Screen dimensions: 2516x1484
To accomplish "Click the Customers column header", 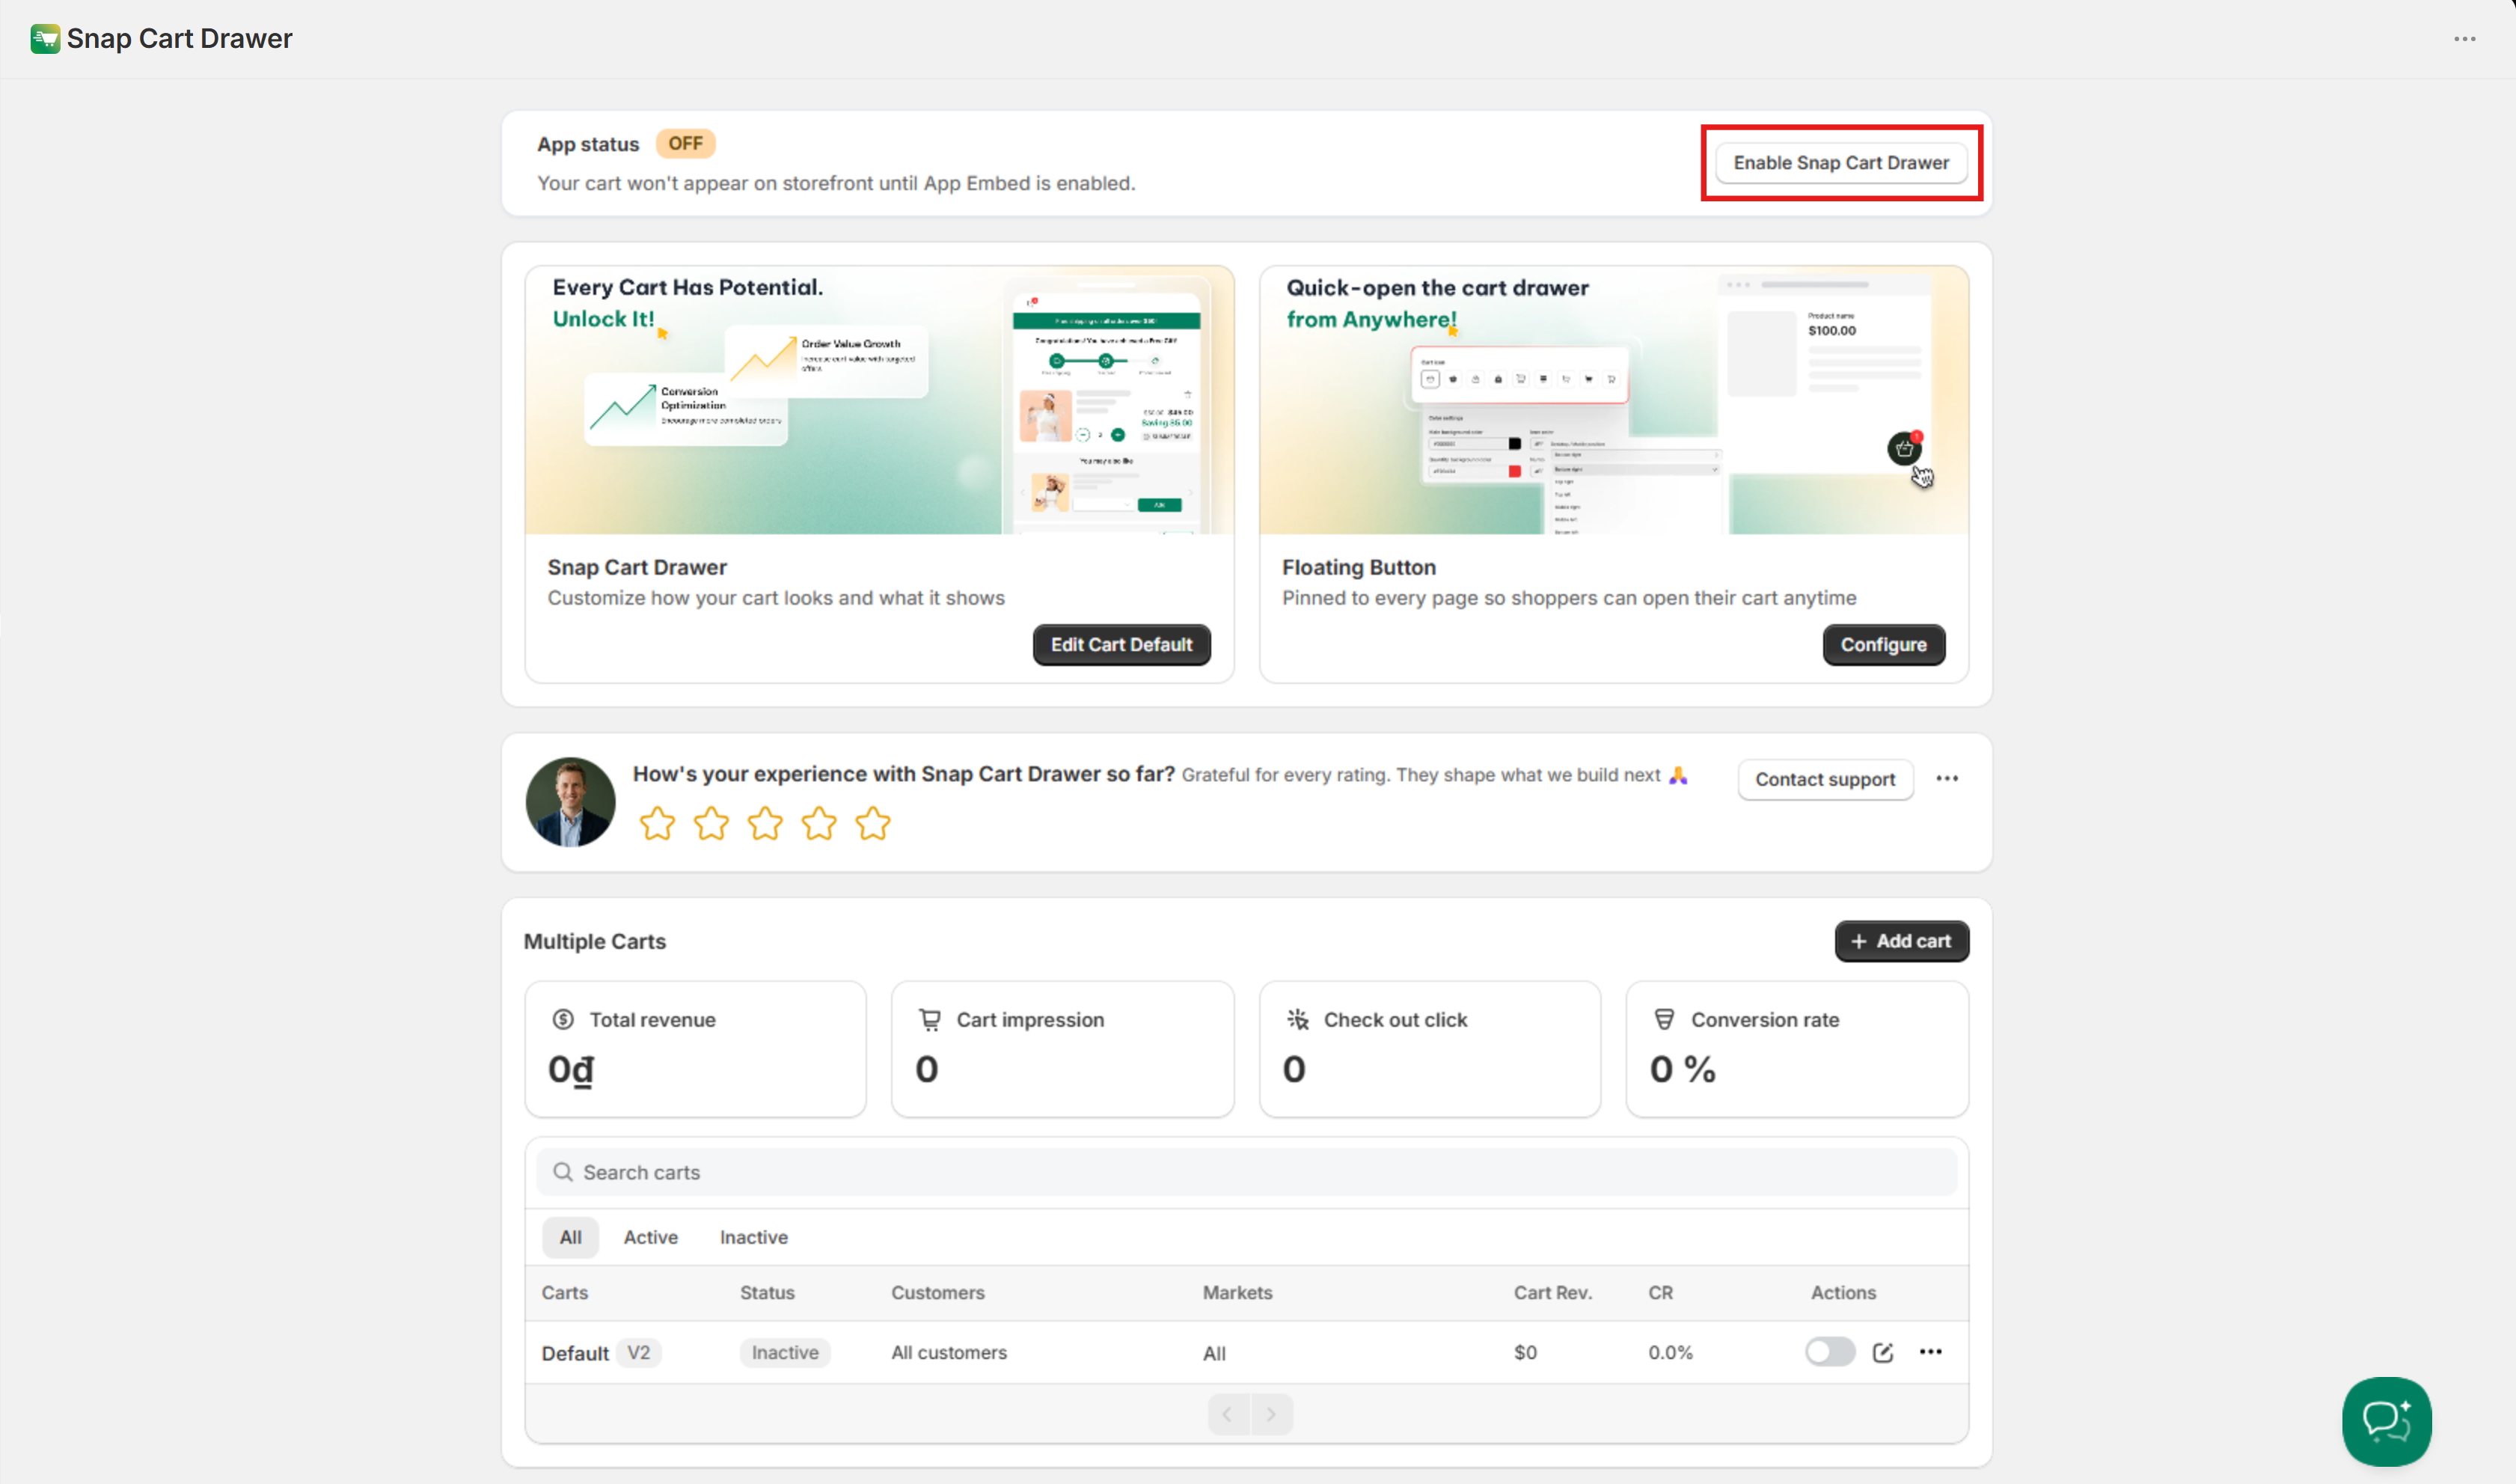I will [937, 1292].
